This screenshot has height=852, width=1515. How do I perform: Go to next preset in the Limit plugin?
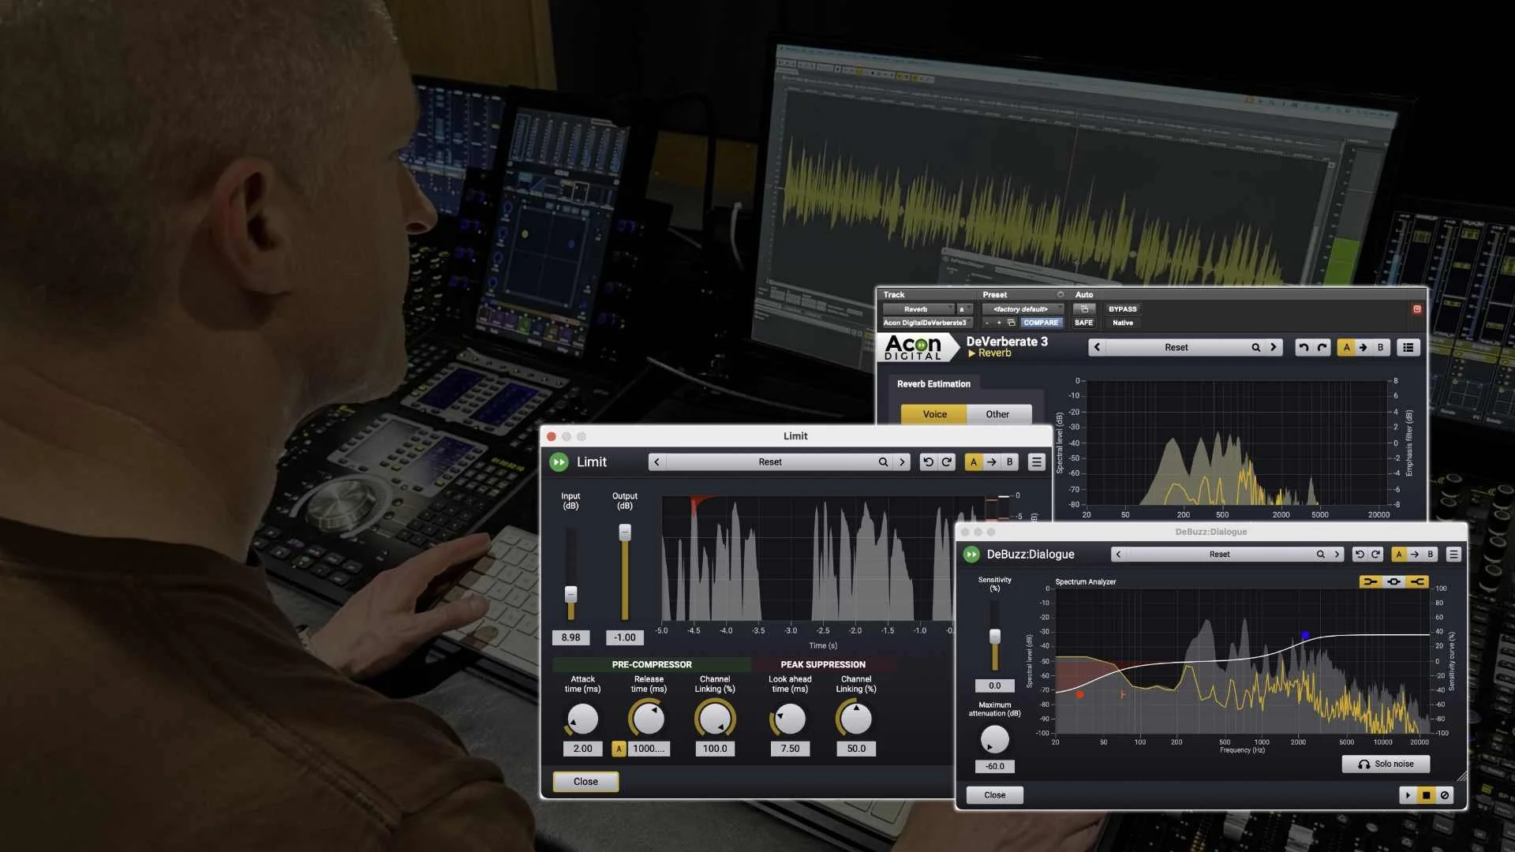[x=902, y=462]
